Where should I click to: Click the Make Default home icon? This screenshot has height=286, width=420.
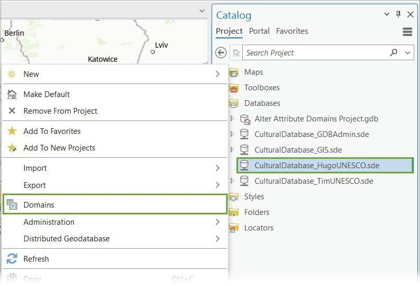(12, 94)
